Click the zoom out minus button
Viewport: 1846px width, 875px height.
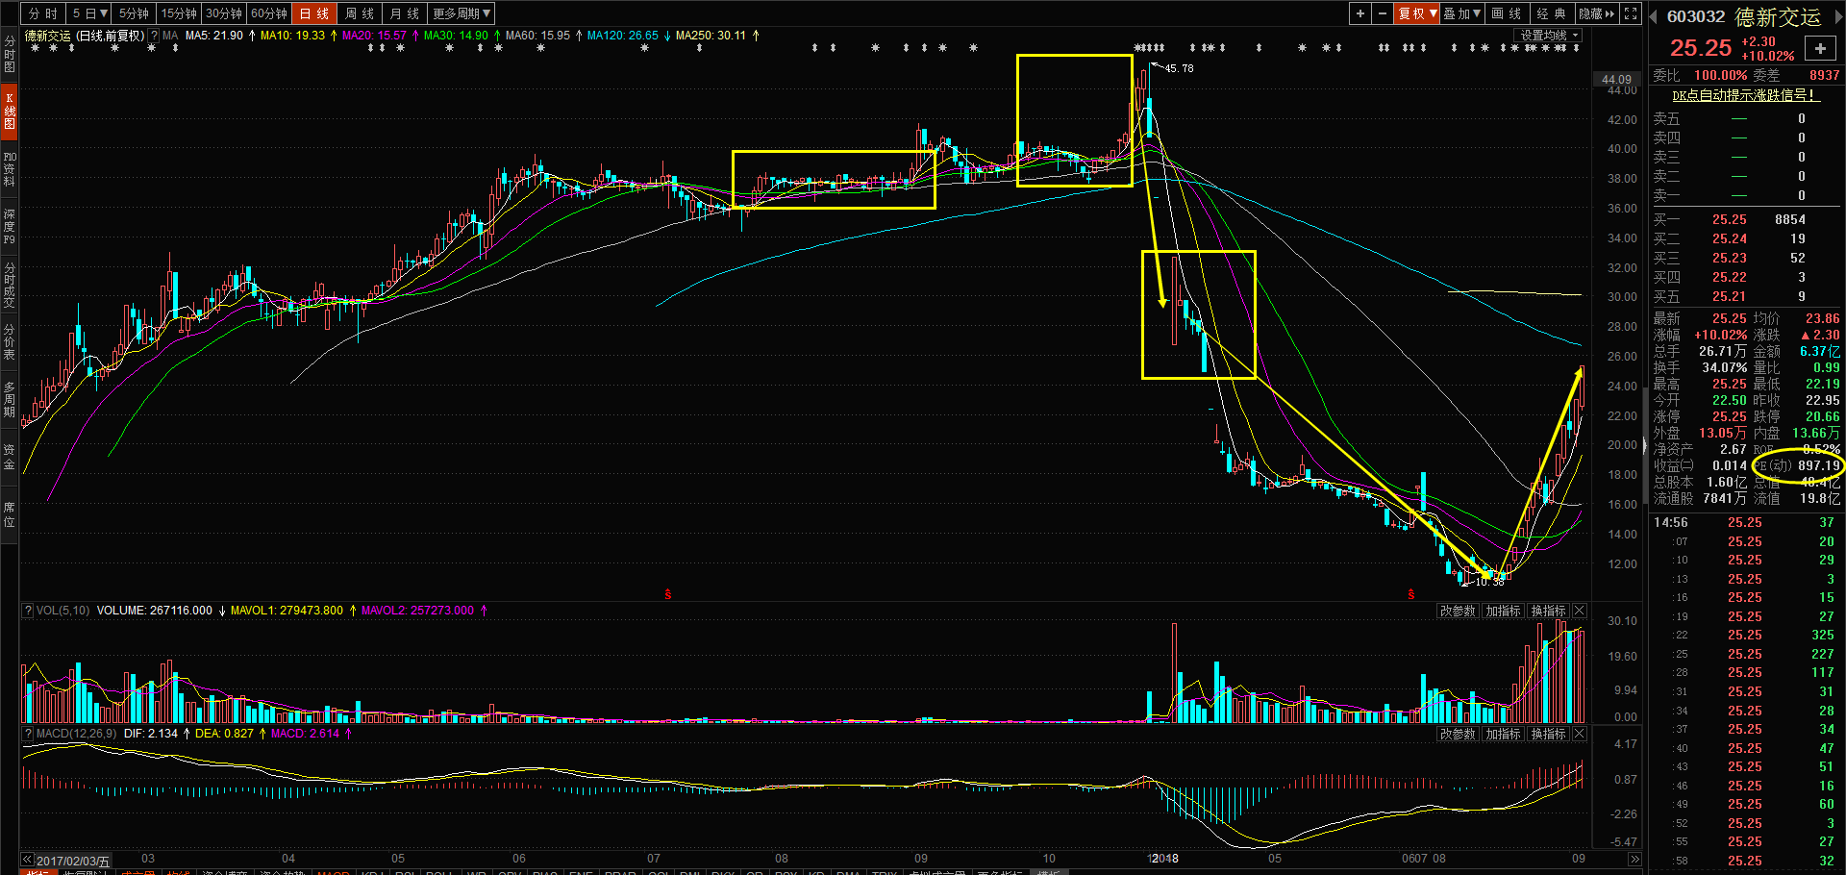(x=1383, y=13)
